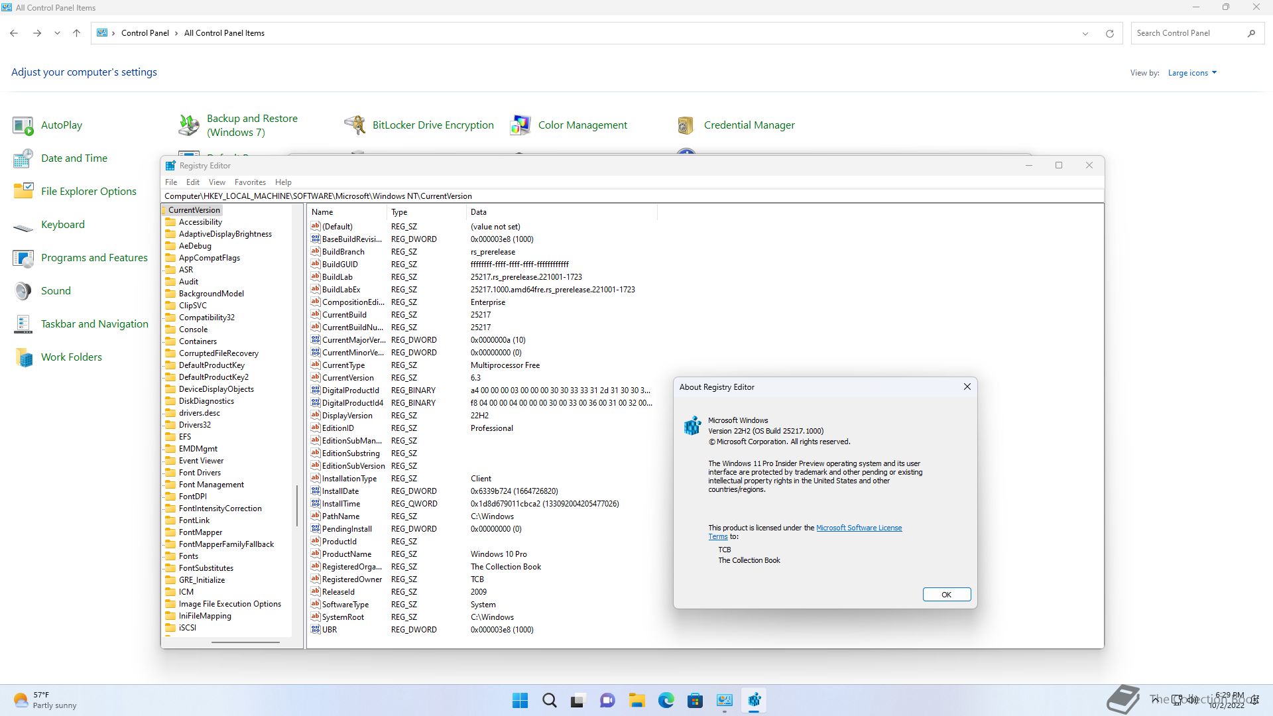Image resolution: width=1273 pixels, height=716 pixels.
Task: Select the Font Drivers key in tree
Action: [x=200, y=473]
